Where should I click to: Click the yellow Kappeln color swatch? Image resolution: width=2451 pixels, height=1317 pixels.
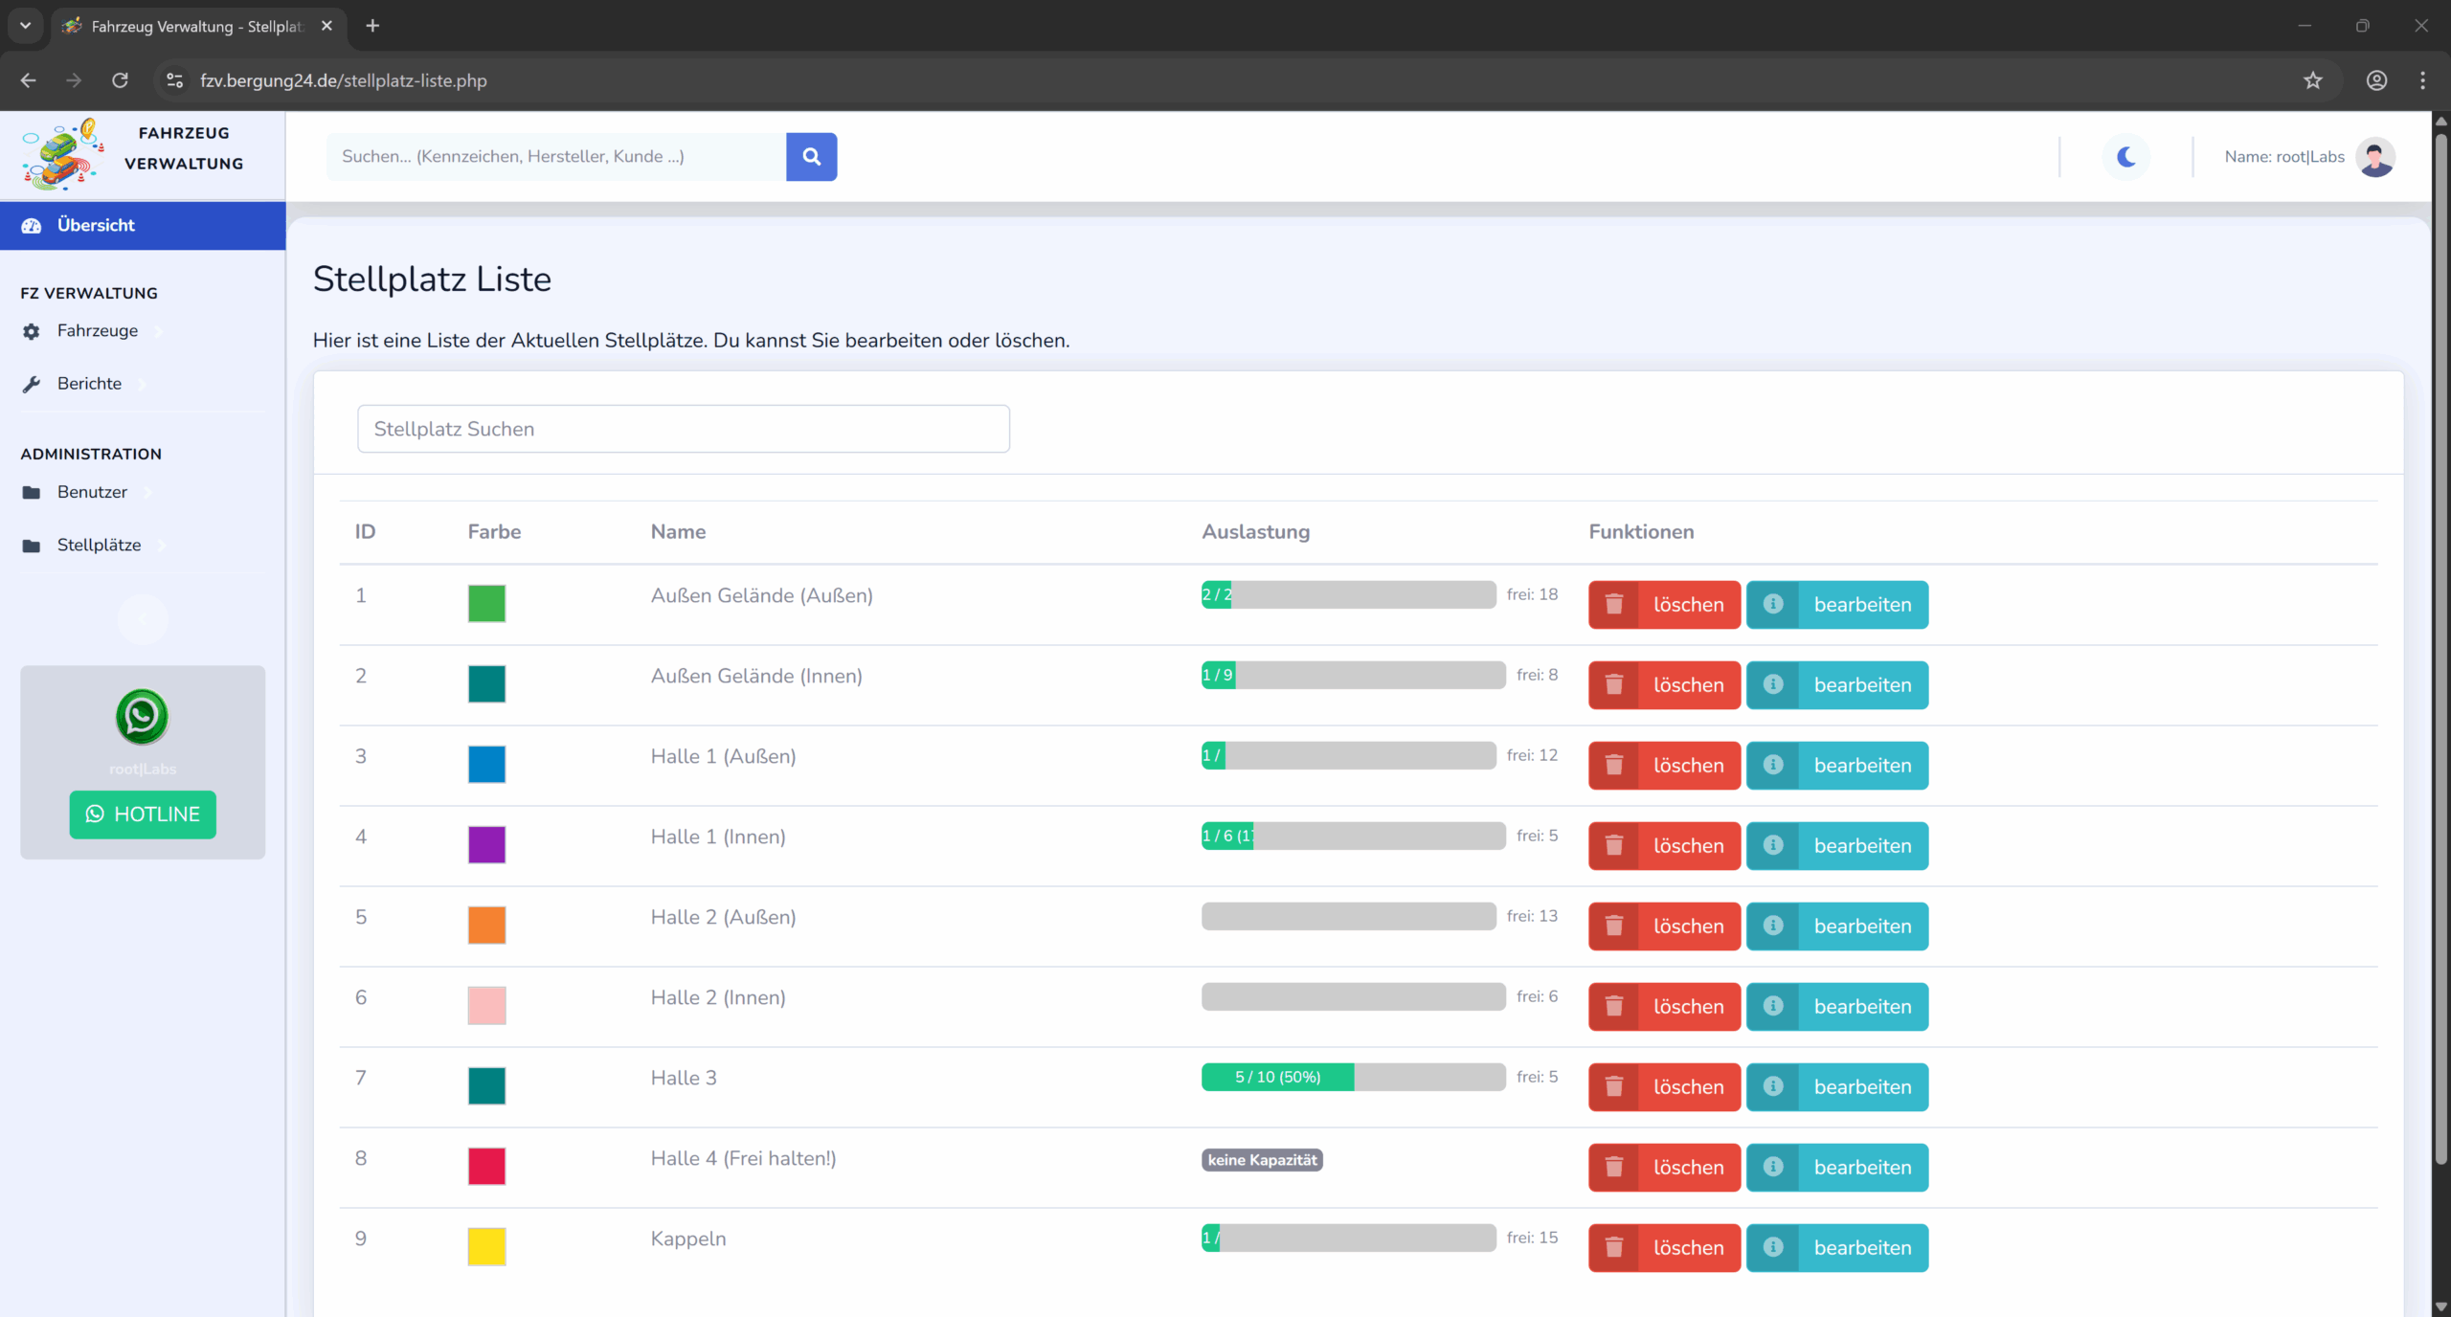[486, 1246]
